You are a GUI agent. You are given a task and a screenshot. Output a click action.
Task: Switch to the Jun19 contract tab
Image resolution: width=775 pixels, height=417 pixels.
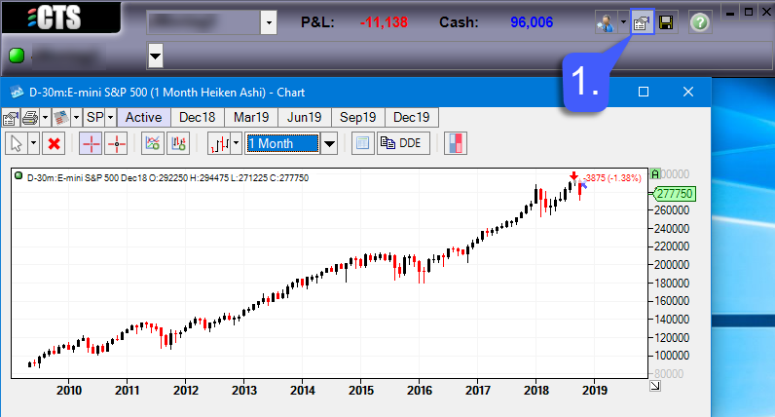(x=305, y=117)
